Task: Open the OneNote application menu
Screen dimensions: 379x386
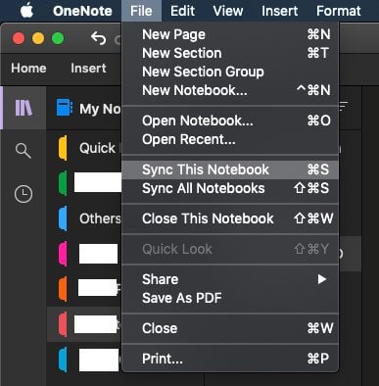Action: click(x=82, y=11)
